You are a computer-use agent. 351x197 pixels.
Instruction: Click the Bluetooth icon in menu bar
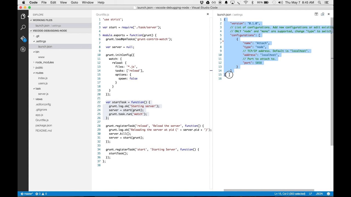click(x=253, y=2)
